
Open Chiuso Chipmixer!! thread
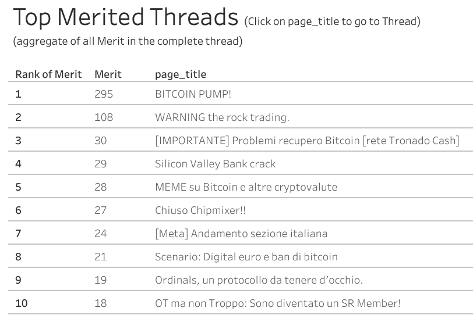[x=200, y=210]
